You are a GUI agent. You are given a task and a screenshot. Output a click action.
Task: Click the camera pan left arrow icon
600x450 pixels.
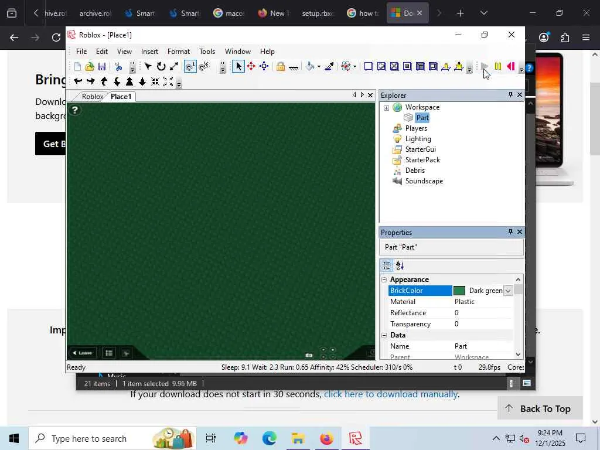78,81
